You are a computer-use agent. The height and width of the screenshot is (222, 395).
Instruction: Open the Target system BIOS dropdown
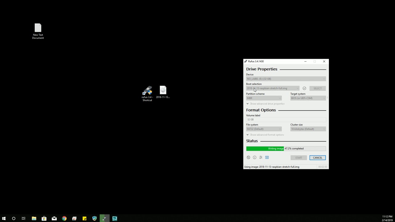308,98
